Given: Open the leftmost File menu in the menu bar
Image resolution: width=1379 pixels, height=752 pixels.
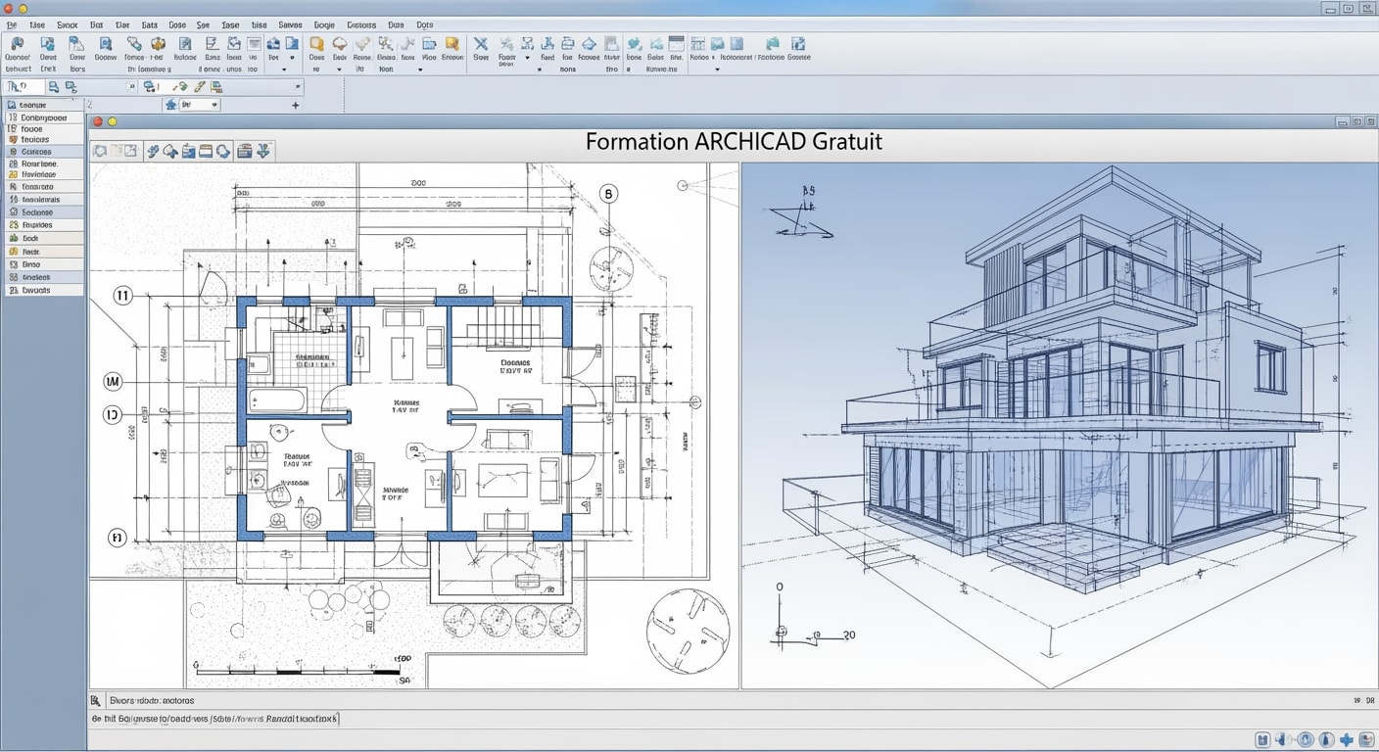Looking at the screenshot, I should click(10, 24).
